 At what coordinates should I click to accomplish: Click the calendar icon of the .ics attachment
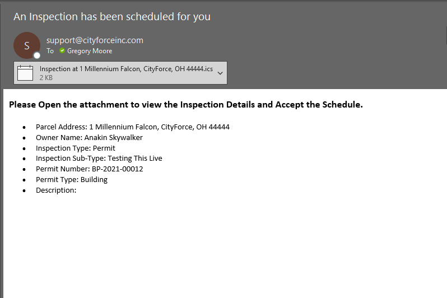(25, 73)
